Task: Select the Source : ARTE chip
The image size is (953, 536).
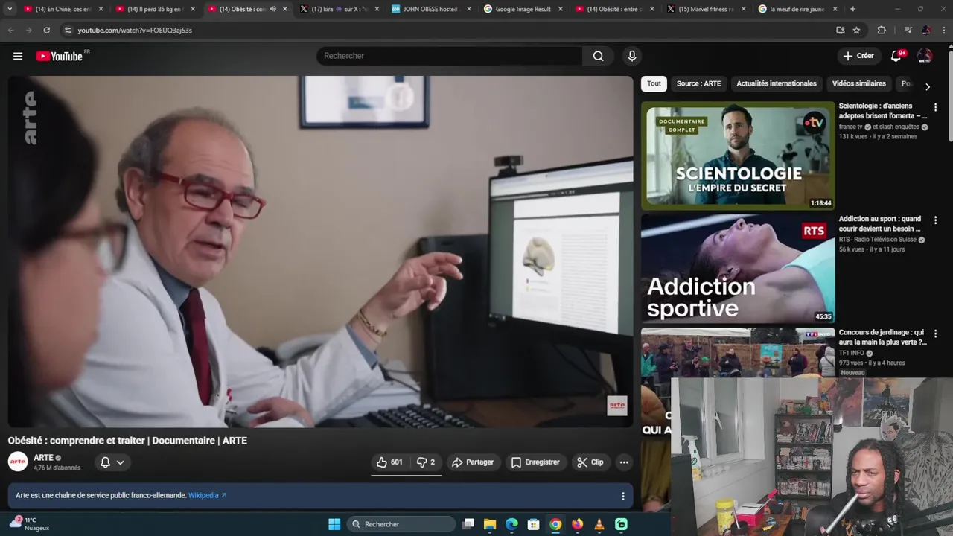Action: (x=698, y=83)
